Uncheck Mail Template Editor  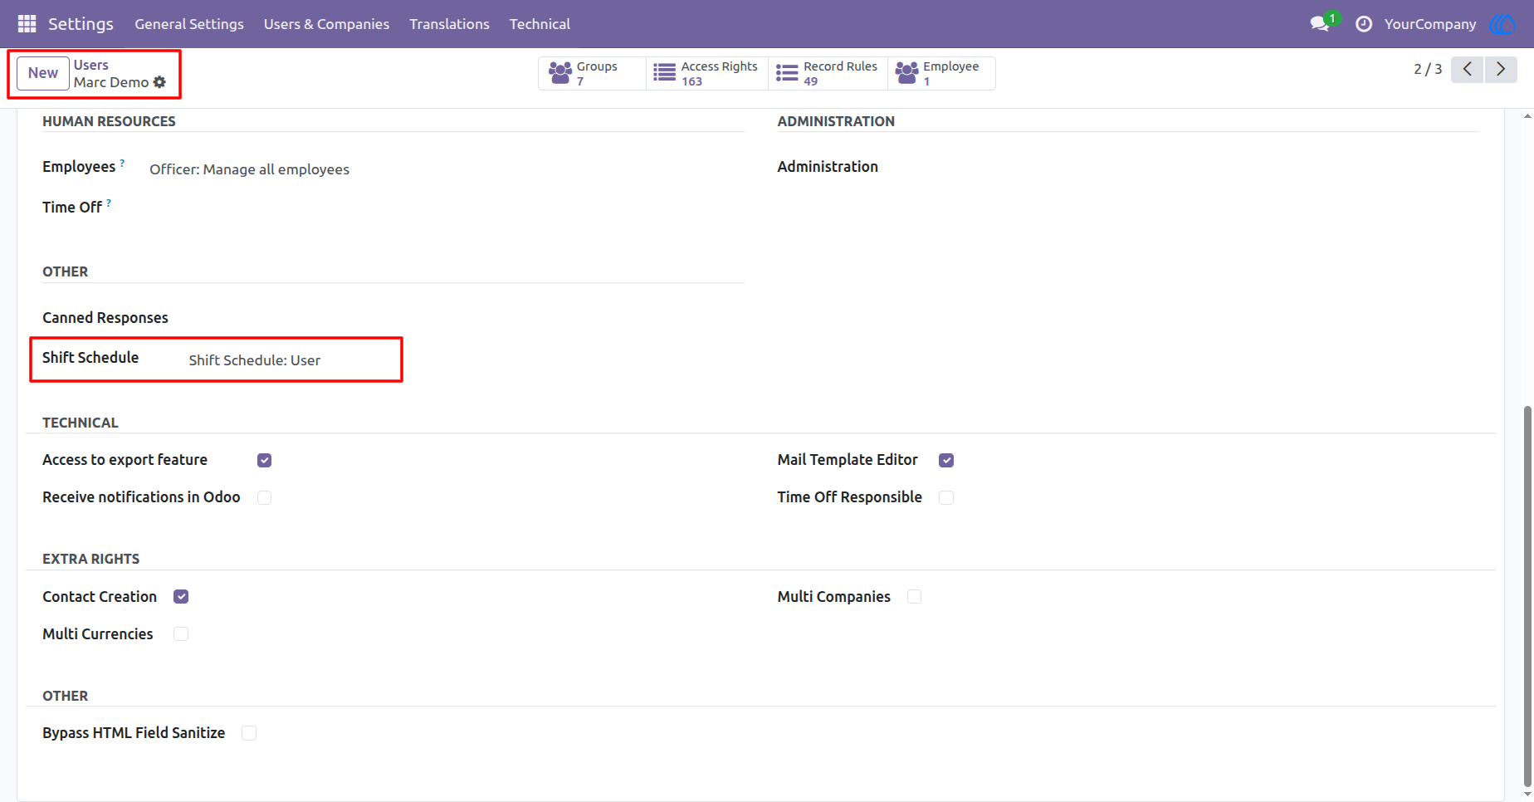click(x=946, y=460)
